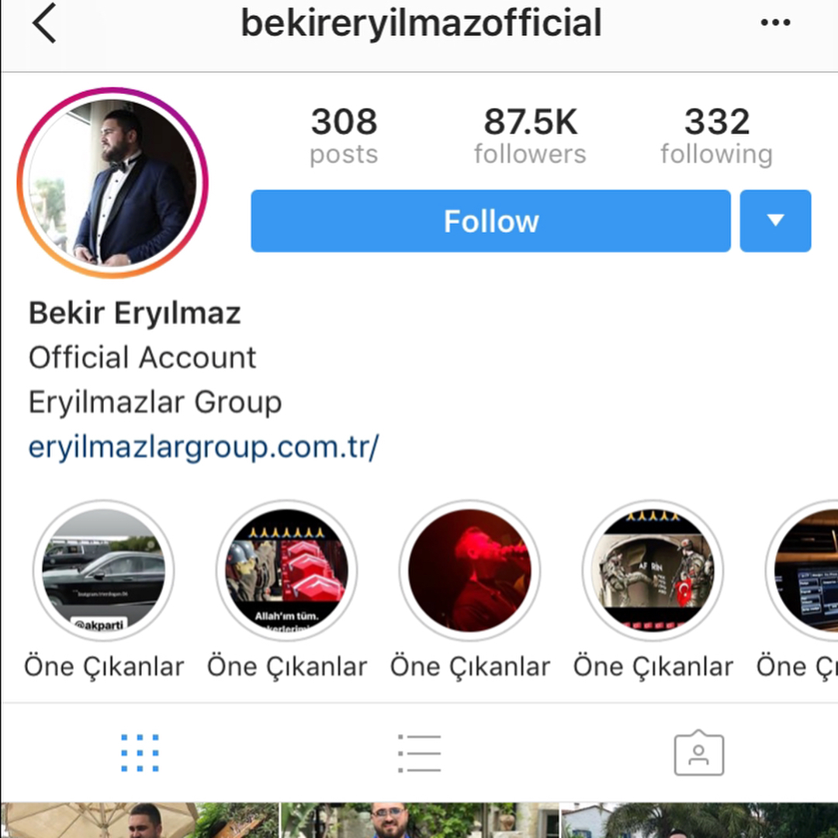Switch to list view of posts

[x=420, y=753]
